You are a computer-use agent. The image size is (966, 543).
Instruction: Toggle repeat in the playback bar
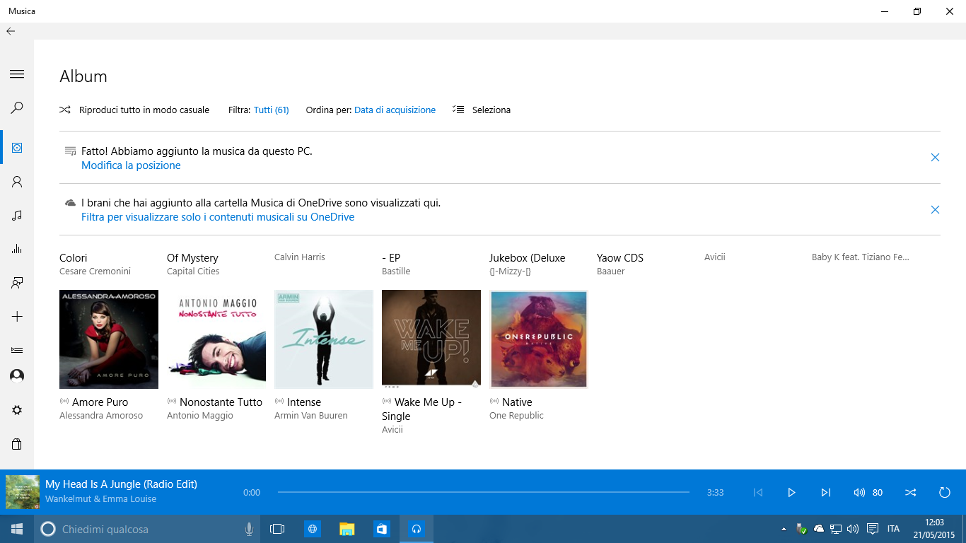[x=945, y=493]
